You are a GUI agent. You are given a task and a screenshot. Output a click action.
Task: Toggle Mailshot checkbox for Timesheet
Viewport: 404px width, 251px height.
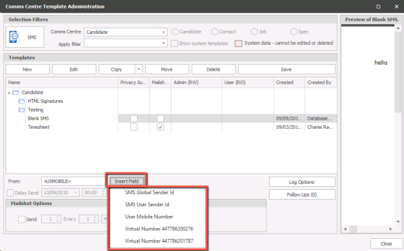click(161, 128)
